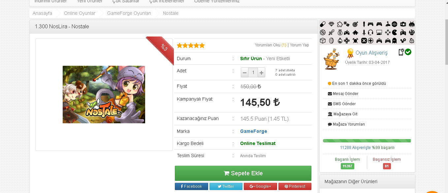
Task: Click 11288 Alışverişte %99 başarılı text
Action: [x=367, y=148]
